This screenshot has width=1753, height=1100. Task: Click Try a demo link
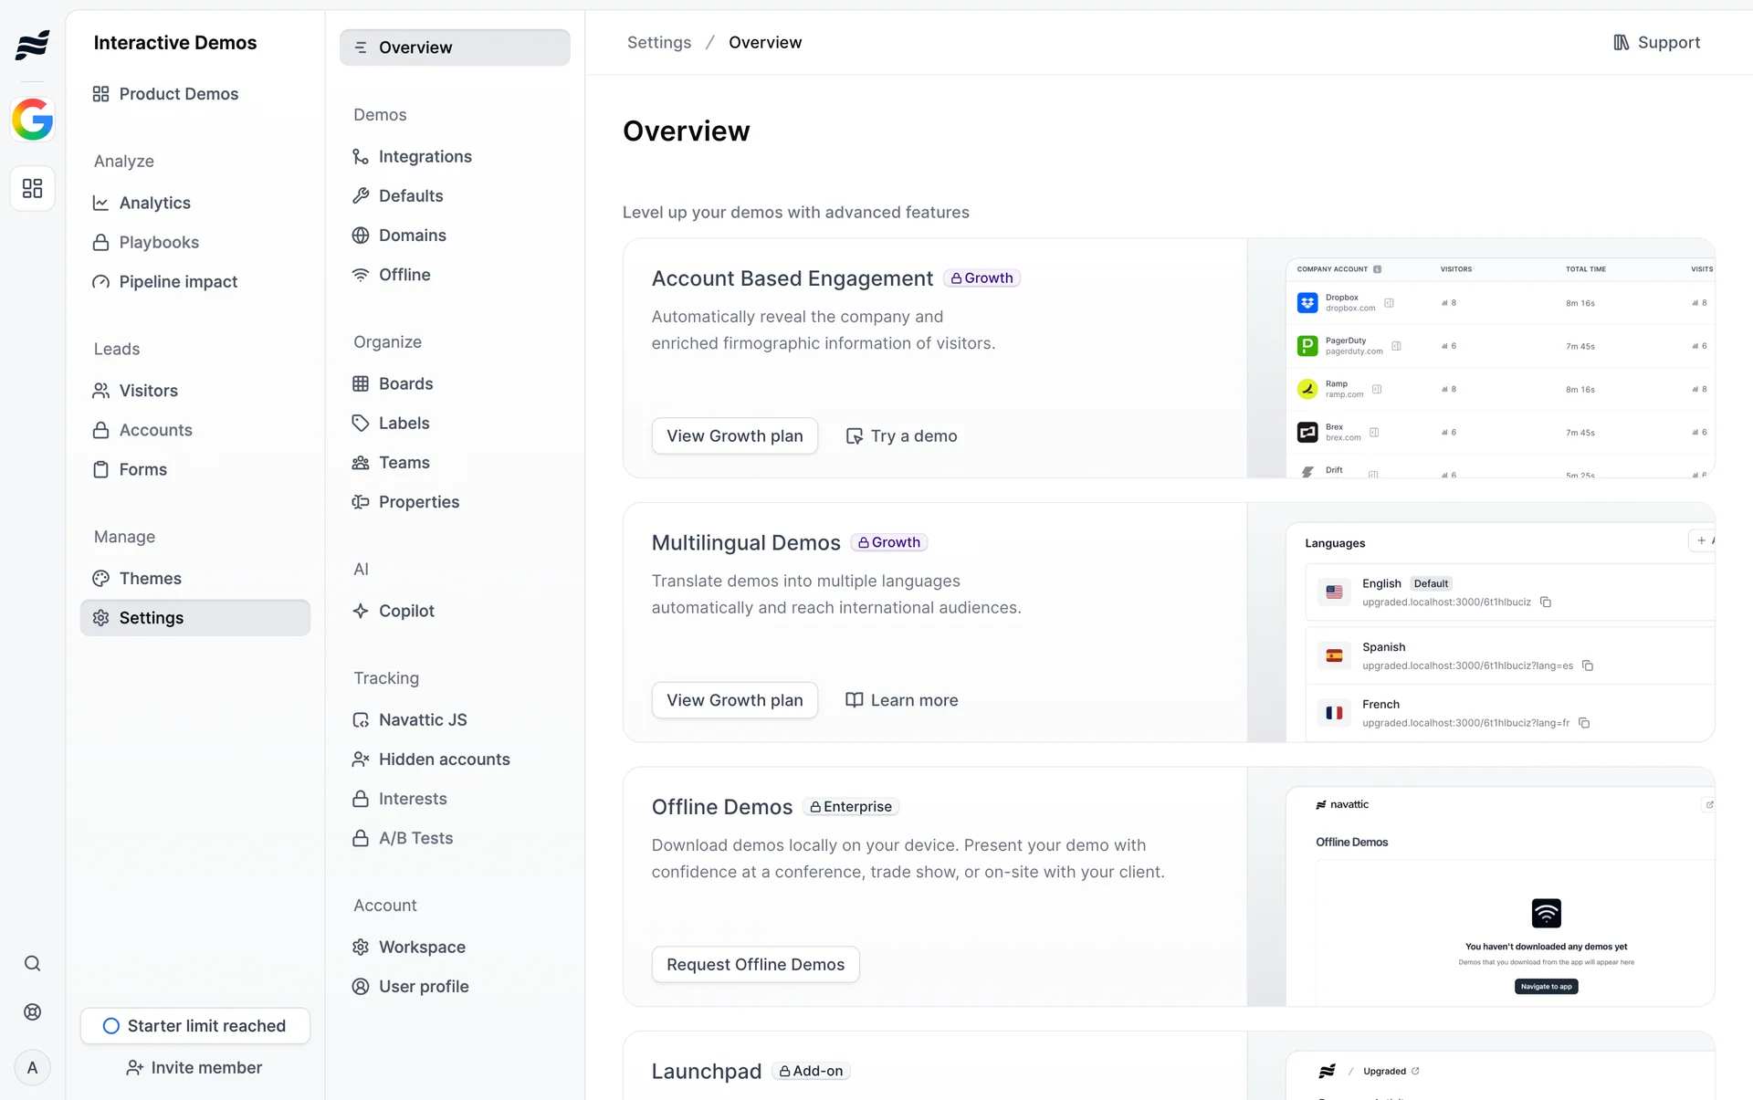coord(901,436)
